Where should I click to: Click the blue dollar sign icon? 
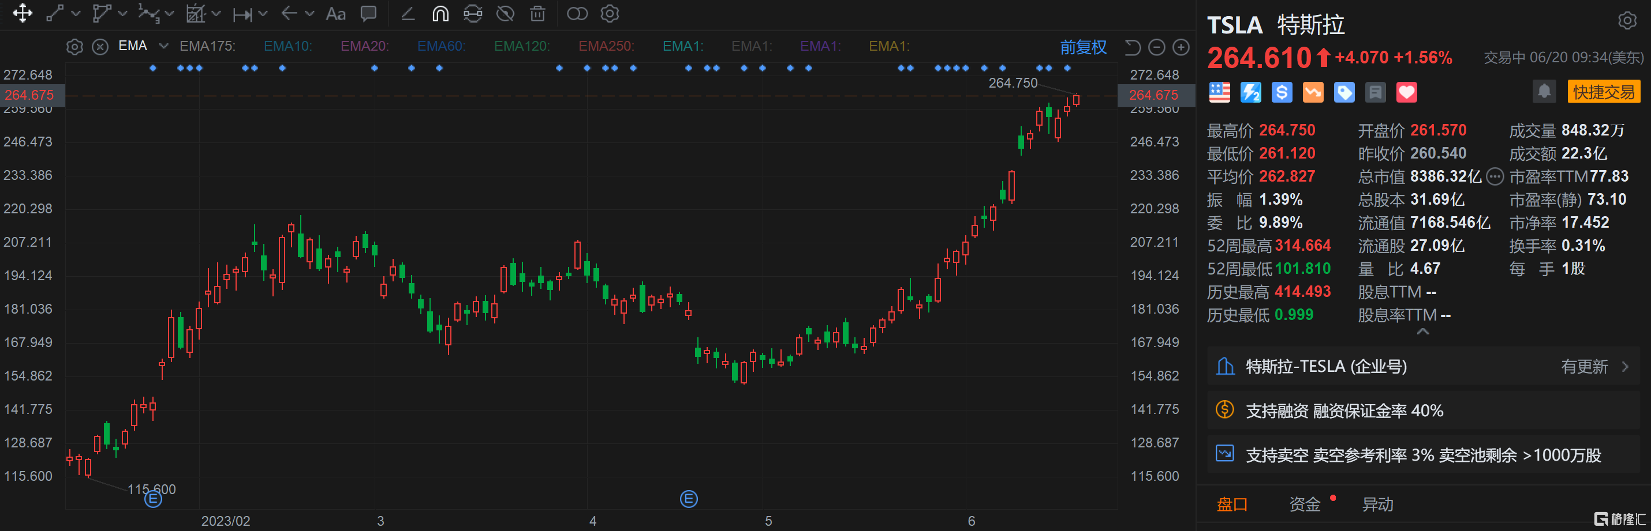point(1282,92)
